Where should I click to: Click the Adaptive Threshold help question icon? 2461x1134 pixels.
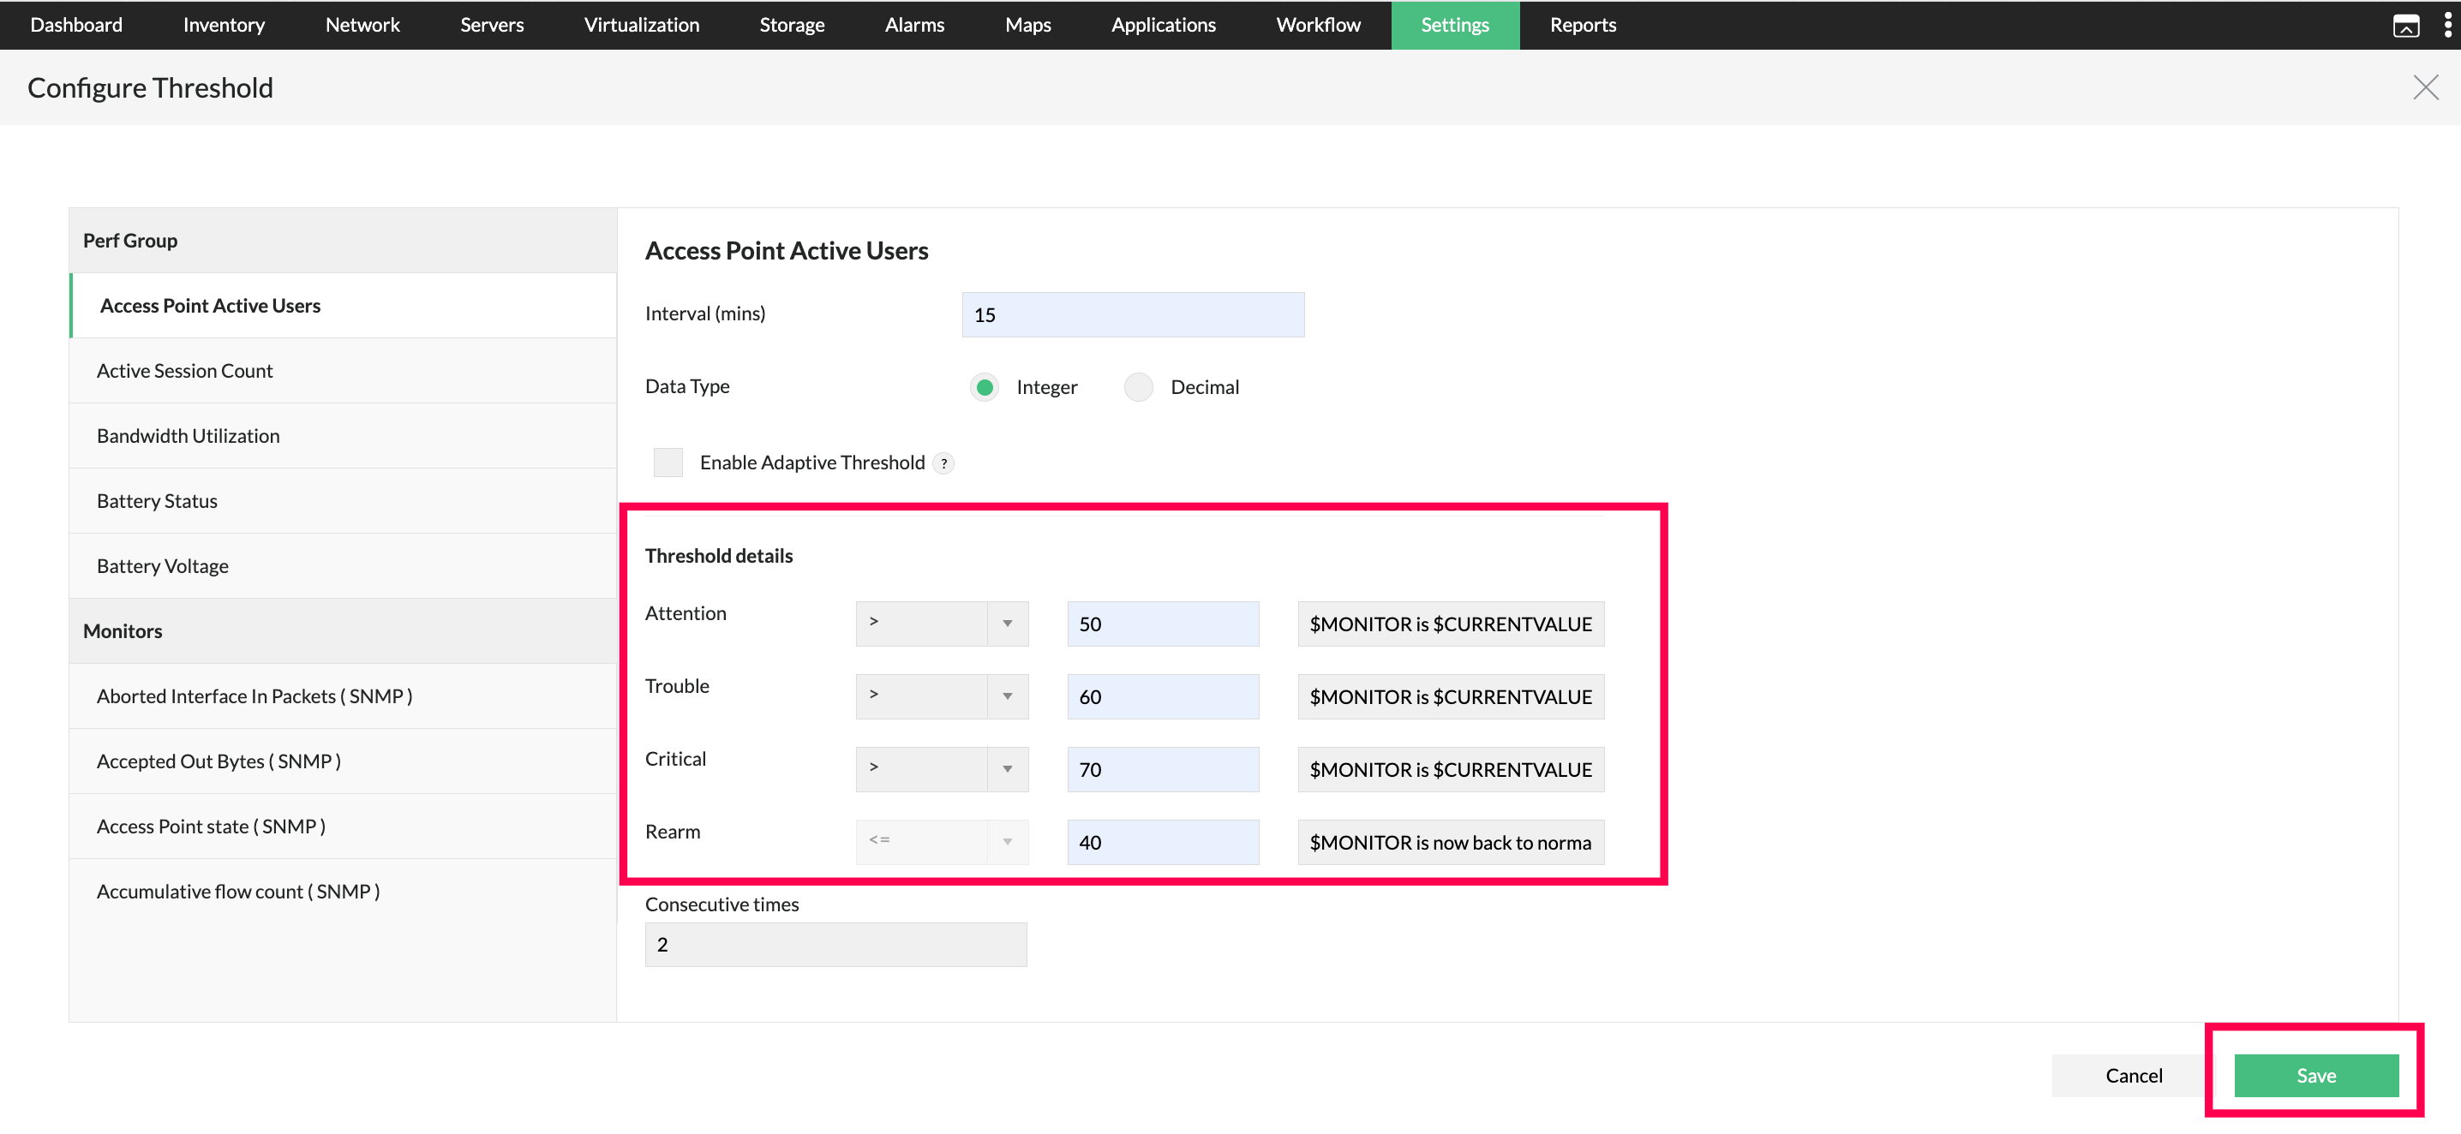pos(944,463)
